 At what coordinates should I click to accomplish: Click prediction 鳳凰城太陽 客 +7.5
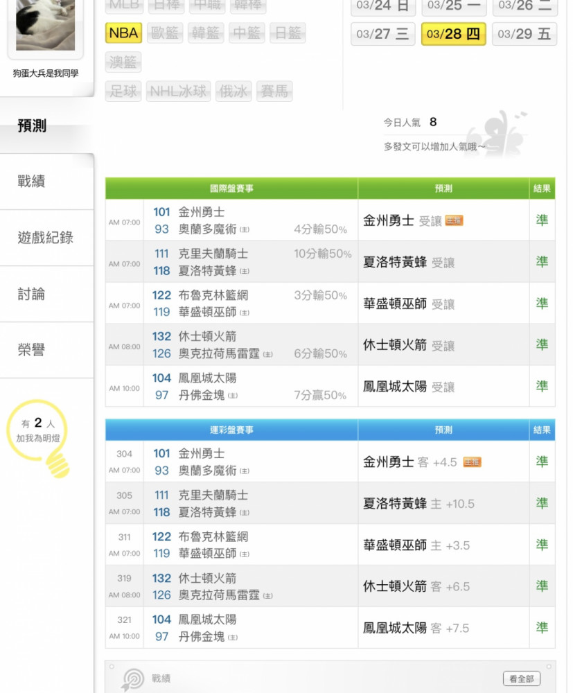[416, 628]
